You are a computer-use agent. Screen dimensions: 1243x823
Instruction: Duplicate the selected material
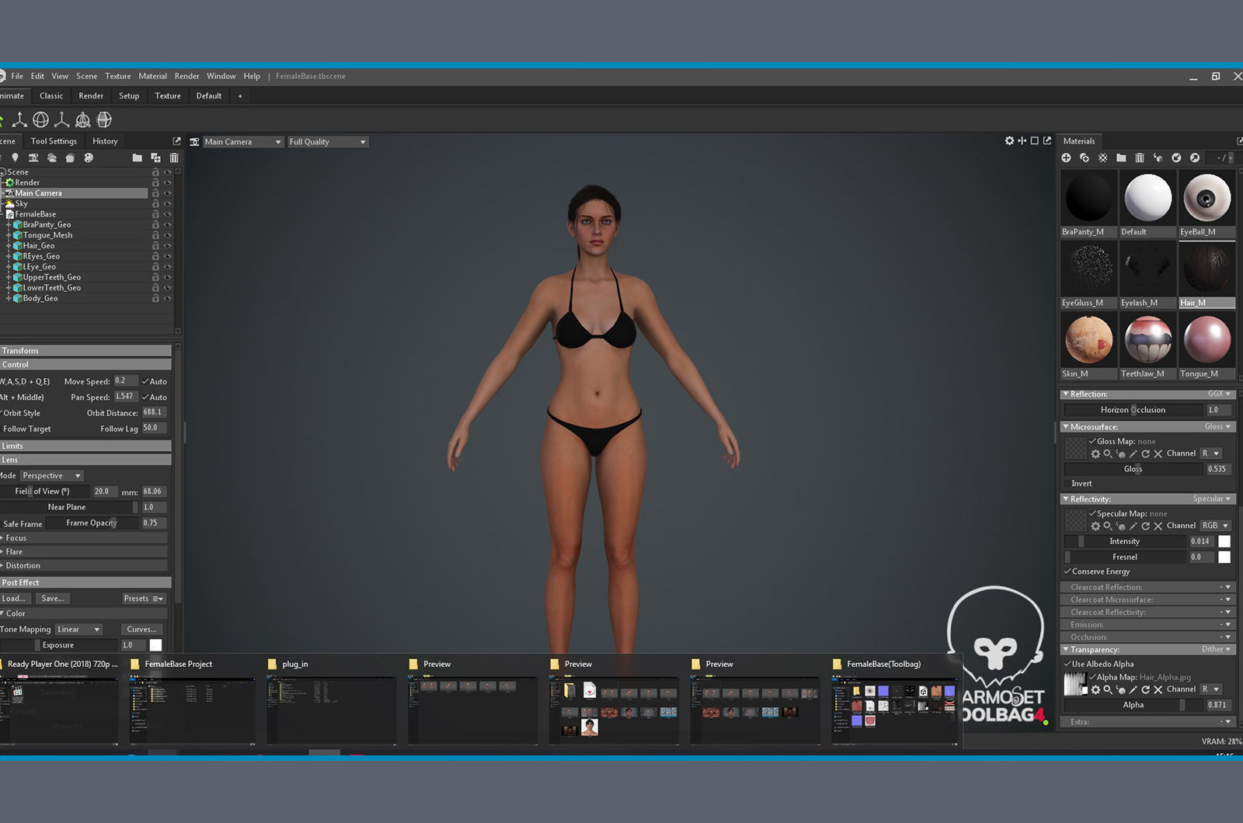coord(1085,158)
